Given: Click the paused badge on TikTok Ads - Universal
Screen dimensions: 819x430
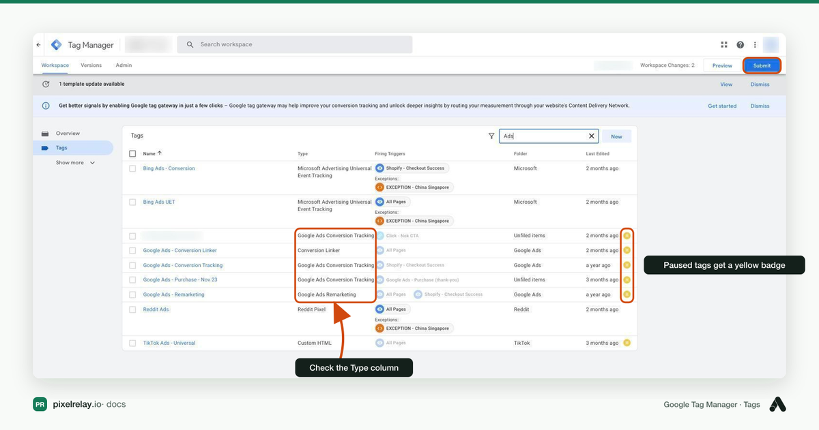Looking at the screenshot, I should click(627, 343).
